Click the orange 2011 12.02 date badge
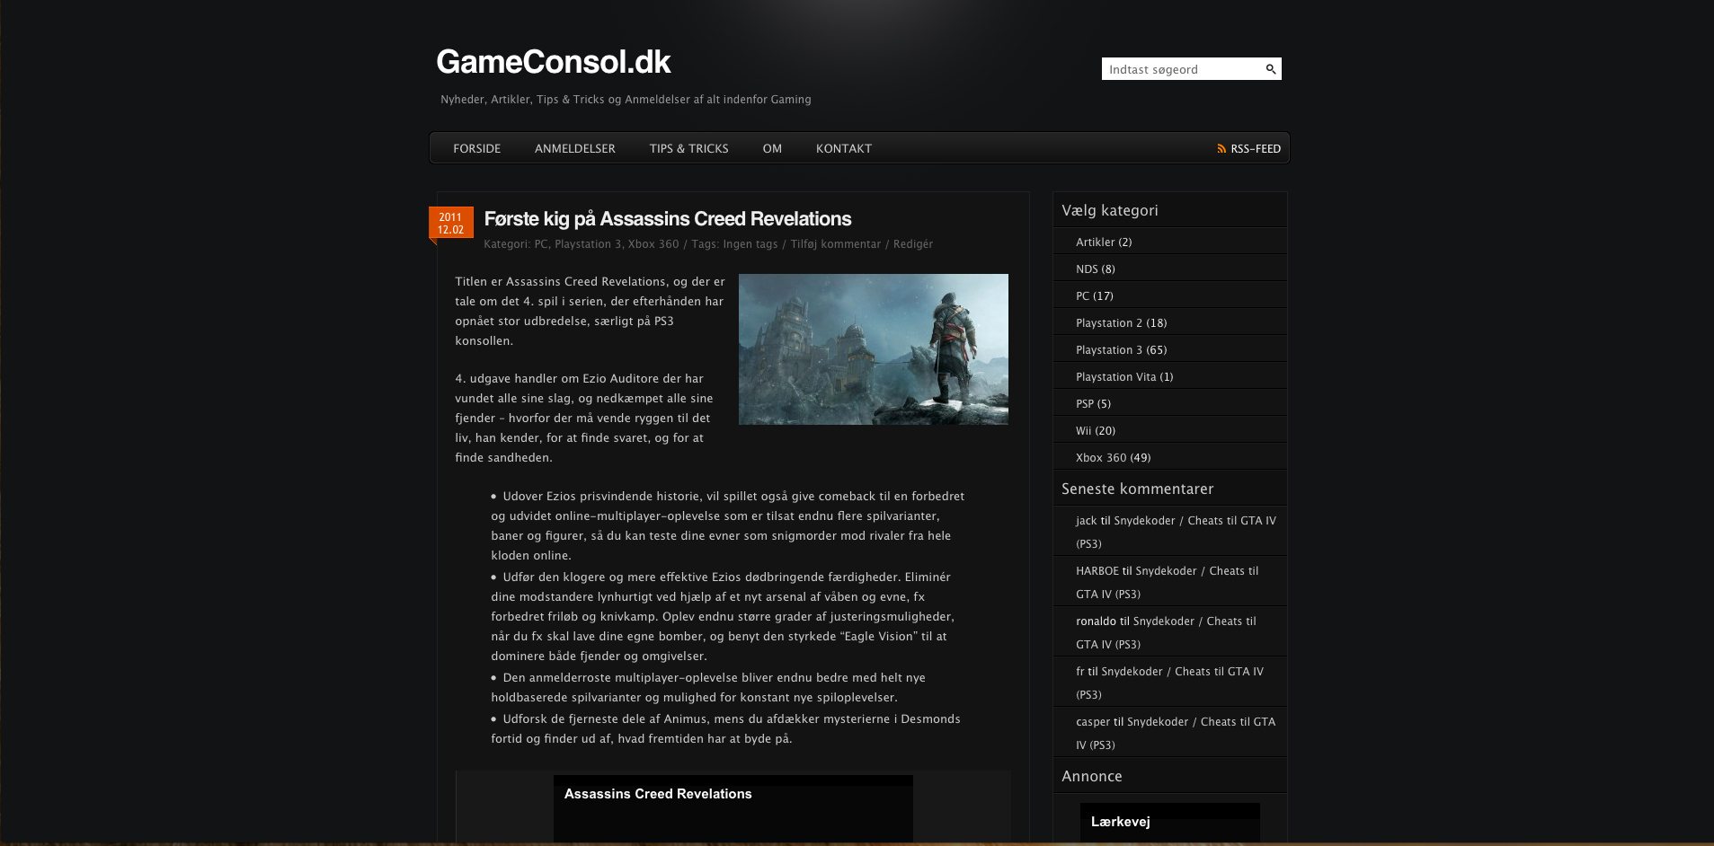 pos(450,223)
